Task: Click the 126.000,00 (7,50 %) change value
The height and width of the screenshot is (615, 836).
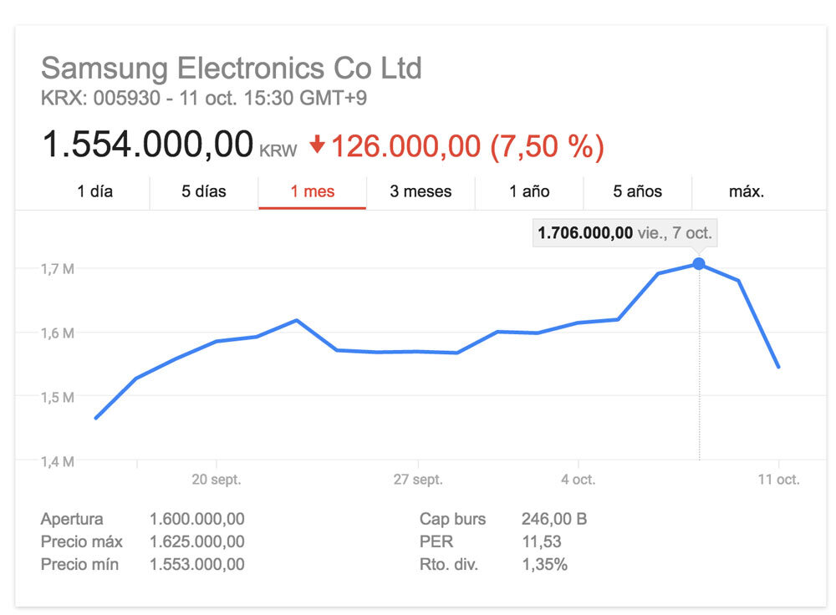Action: pos(467,146)
